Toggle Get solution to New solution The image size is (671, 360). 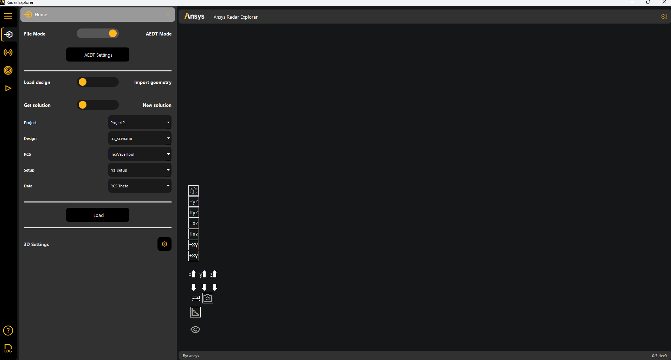(x=98, y=105)
